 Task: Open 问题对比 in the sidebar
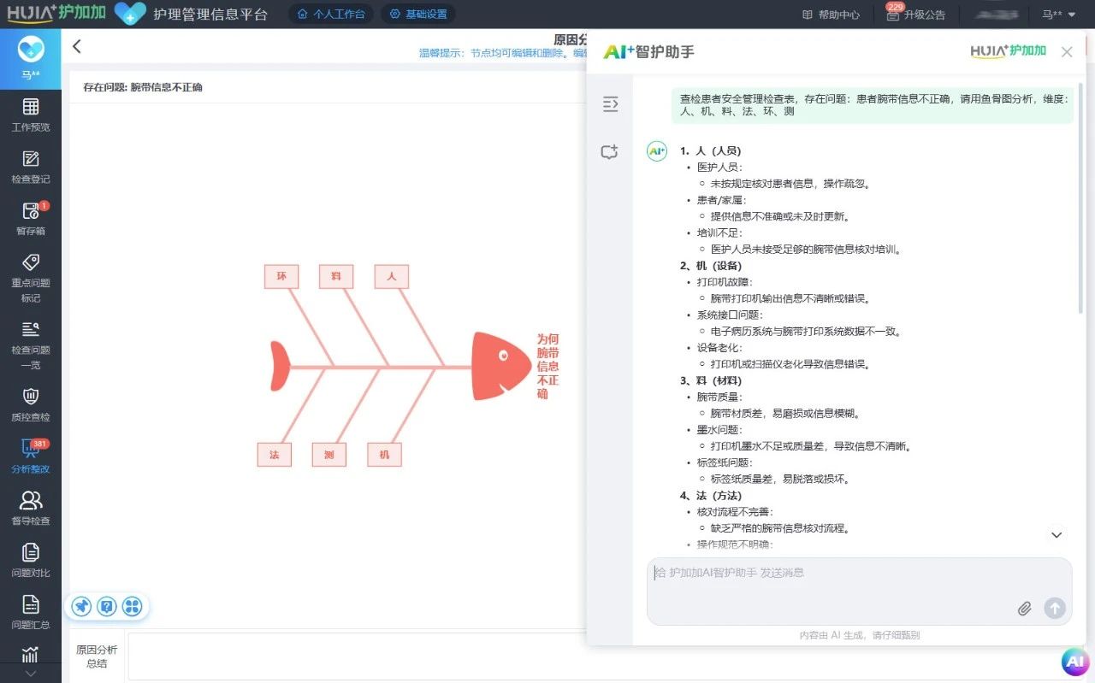[x=31, y=561]
